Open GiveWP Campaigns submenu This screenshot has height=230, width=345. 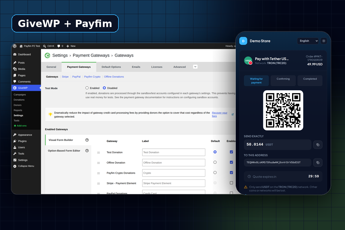coord(20,95)
